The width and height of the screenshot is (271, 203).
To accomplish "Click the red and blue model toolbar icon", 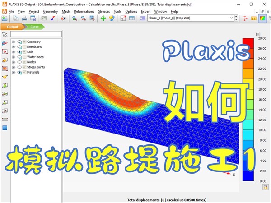I will pyautogui.click(x=53, y=18).
